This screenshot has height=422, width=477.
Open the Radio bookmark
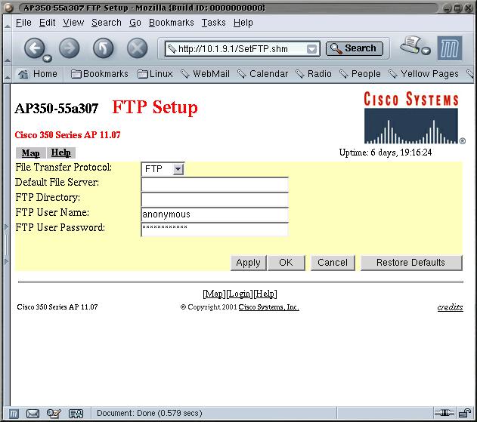tap(314, 74)
